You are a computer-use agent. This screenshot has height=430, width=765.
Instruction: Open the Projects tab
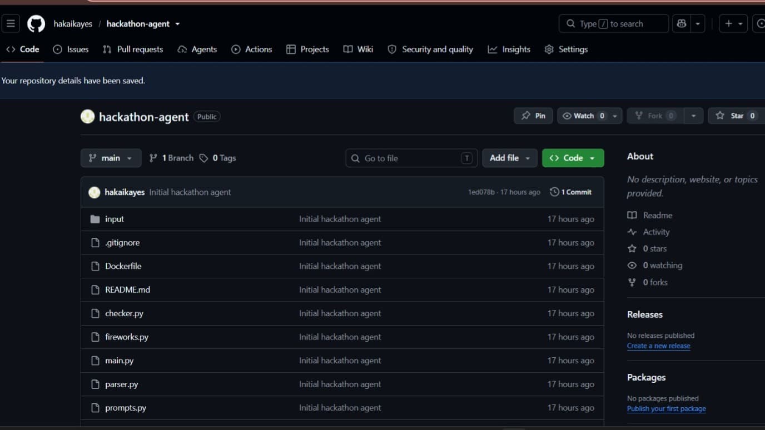tap(307, 49)
